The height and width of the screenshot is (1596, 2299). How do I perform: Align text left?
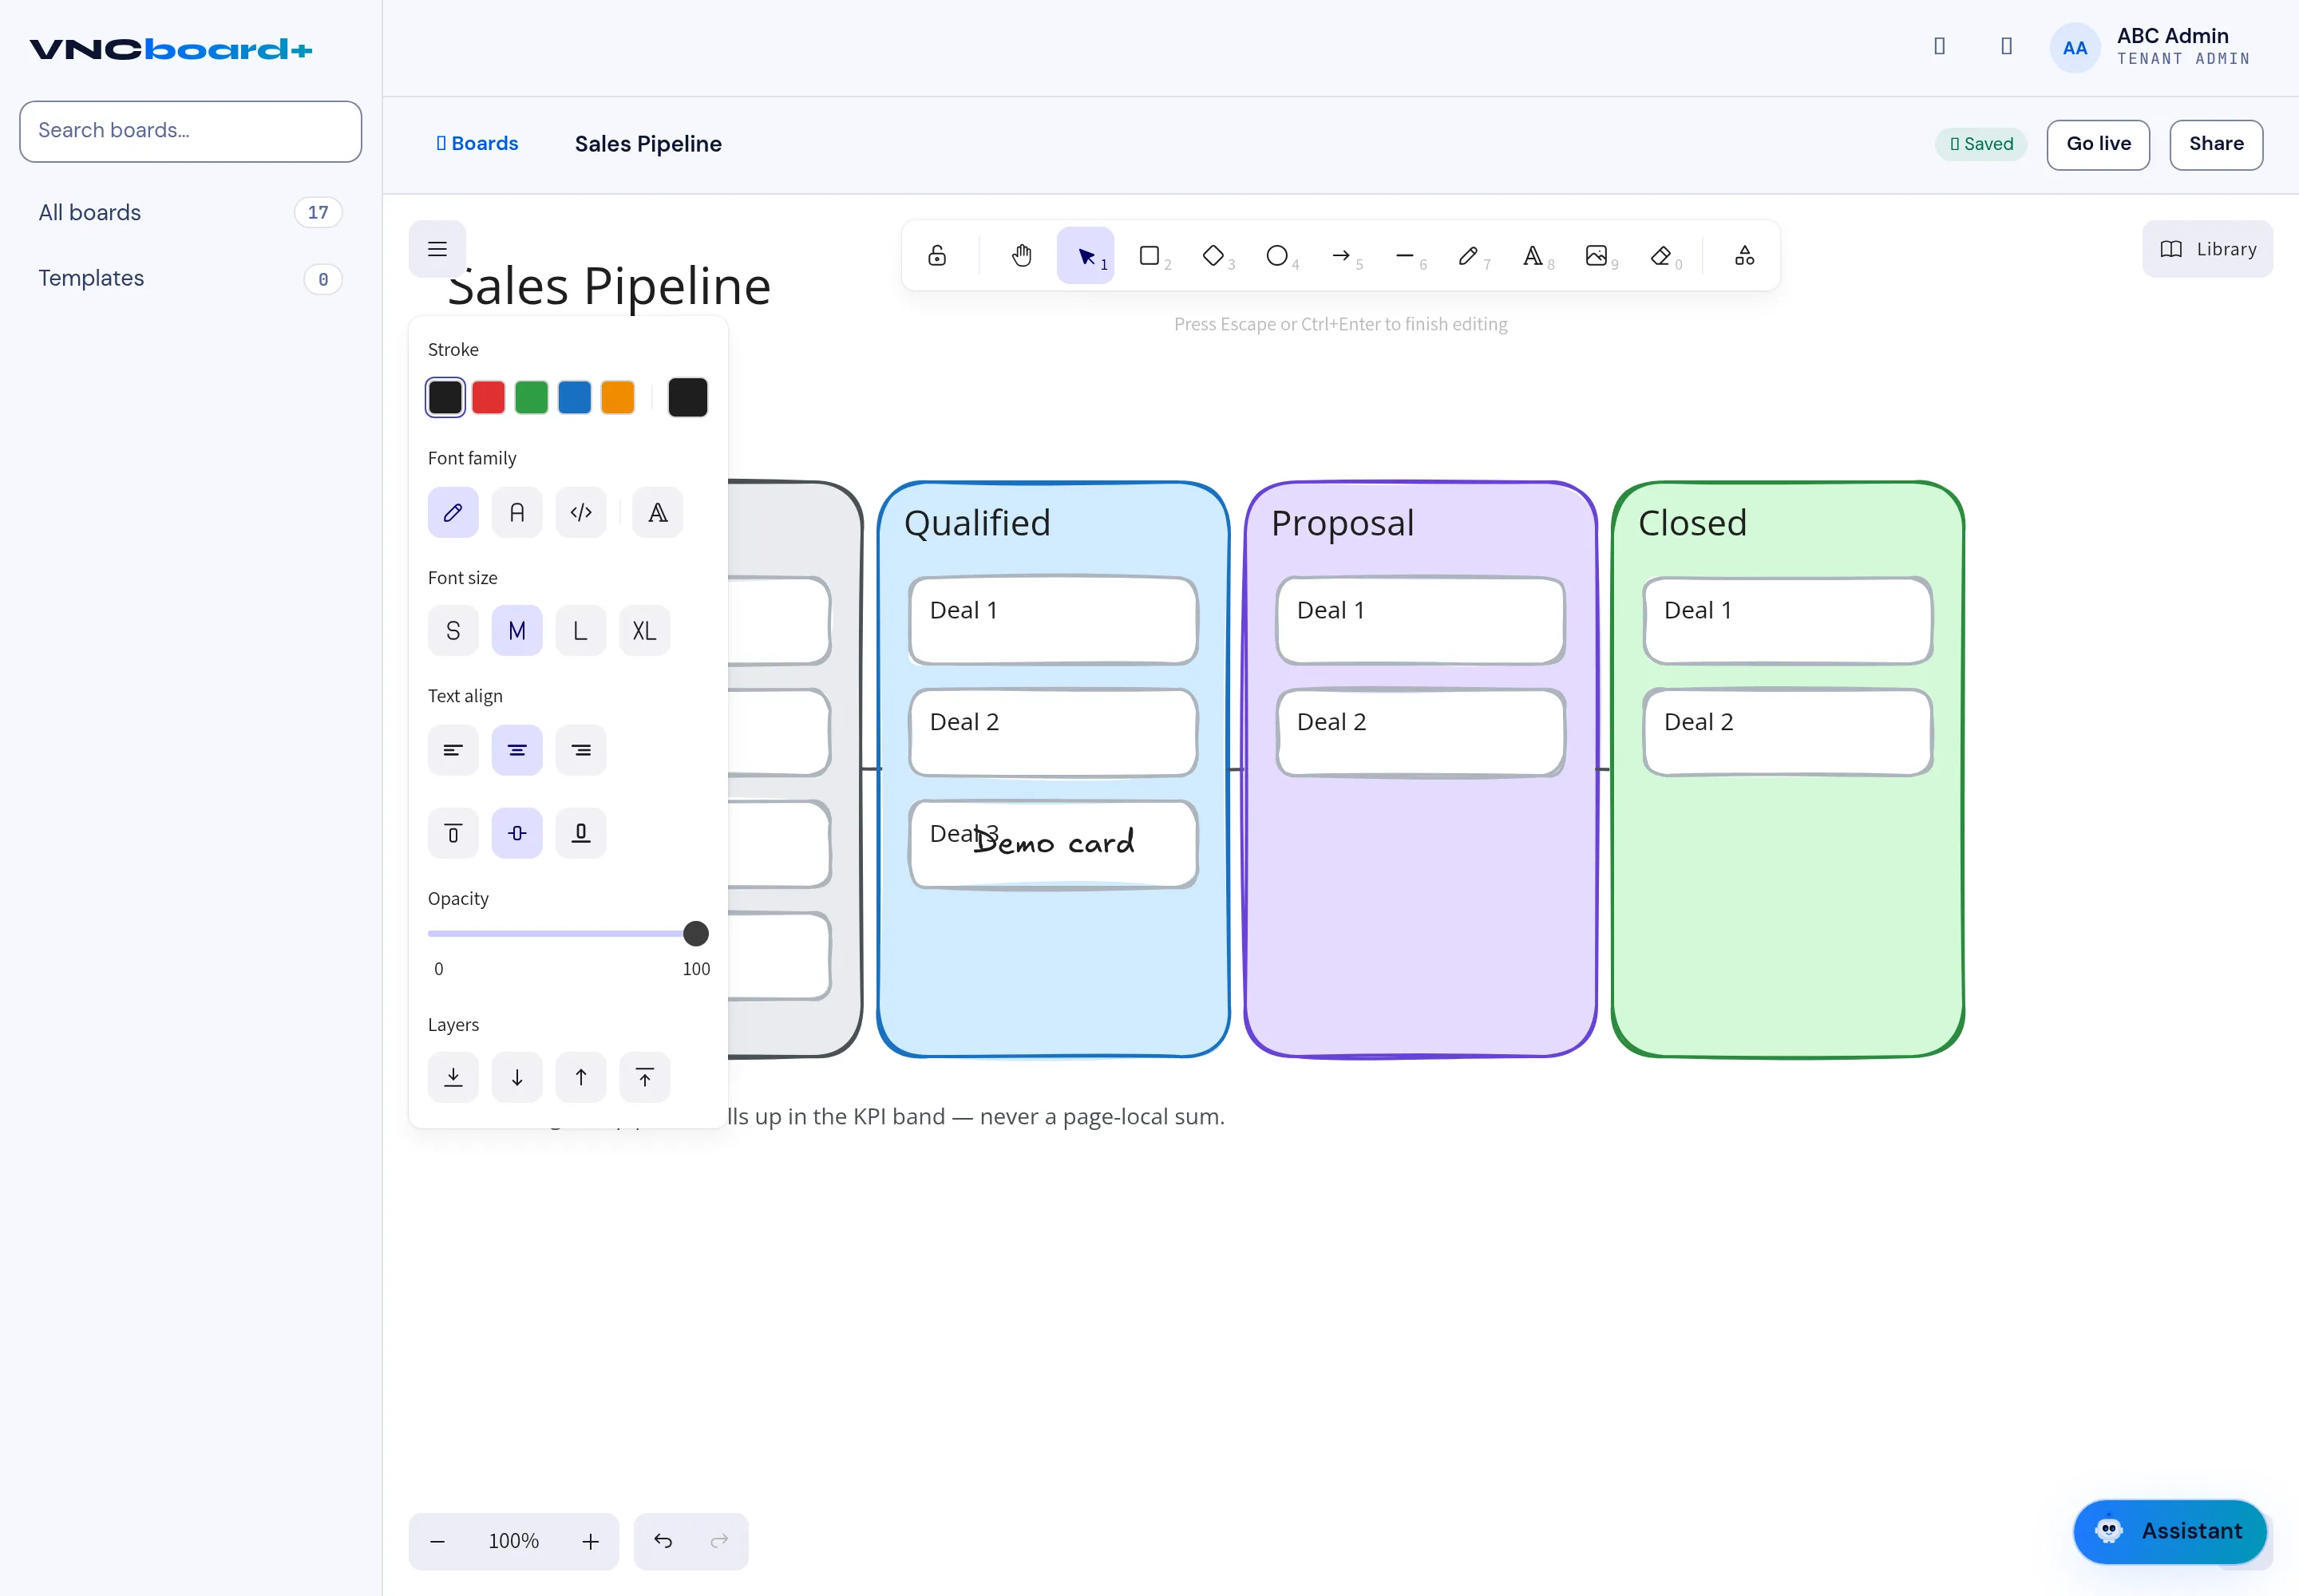pyautogui.click(x=453, y=750)
